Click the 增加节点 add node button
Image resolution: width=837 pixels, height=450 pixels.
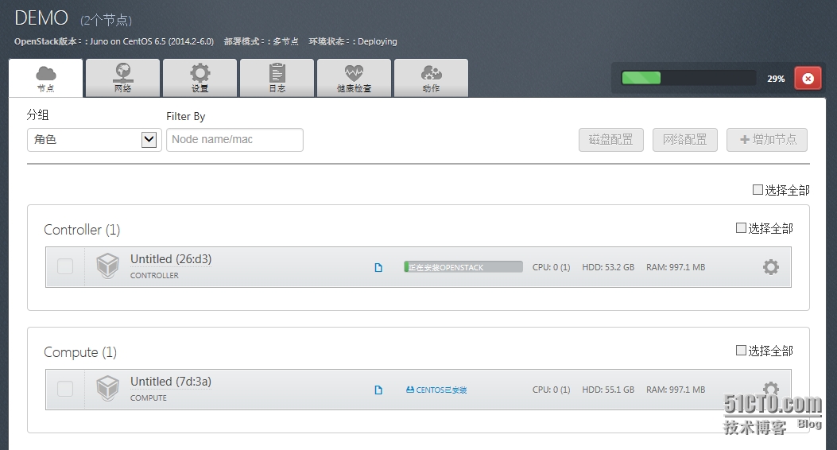click(x=767, y=140)
